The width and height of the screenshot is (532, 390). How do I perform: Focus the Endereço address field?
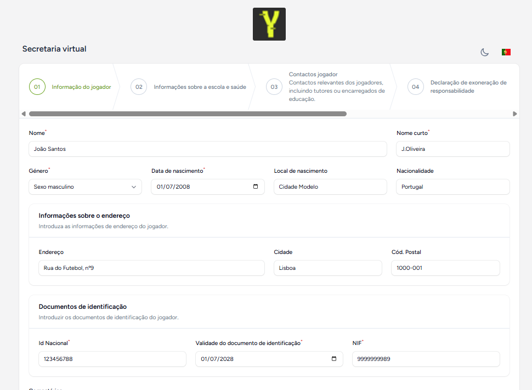pyautogui.click(x=152, y=268)
